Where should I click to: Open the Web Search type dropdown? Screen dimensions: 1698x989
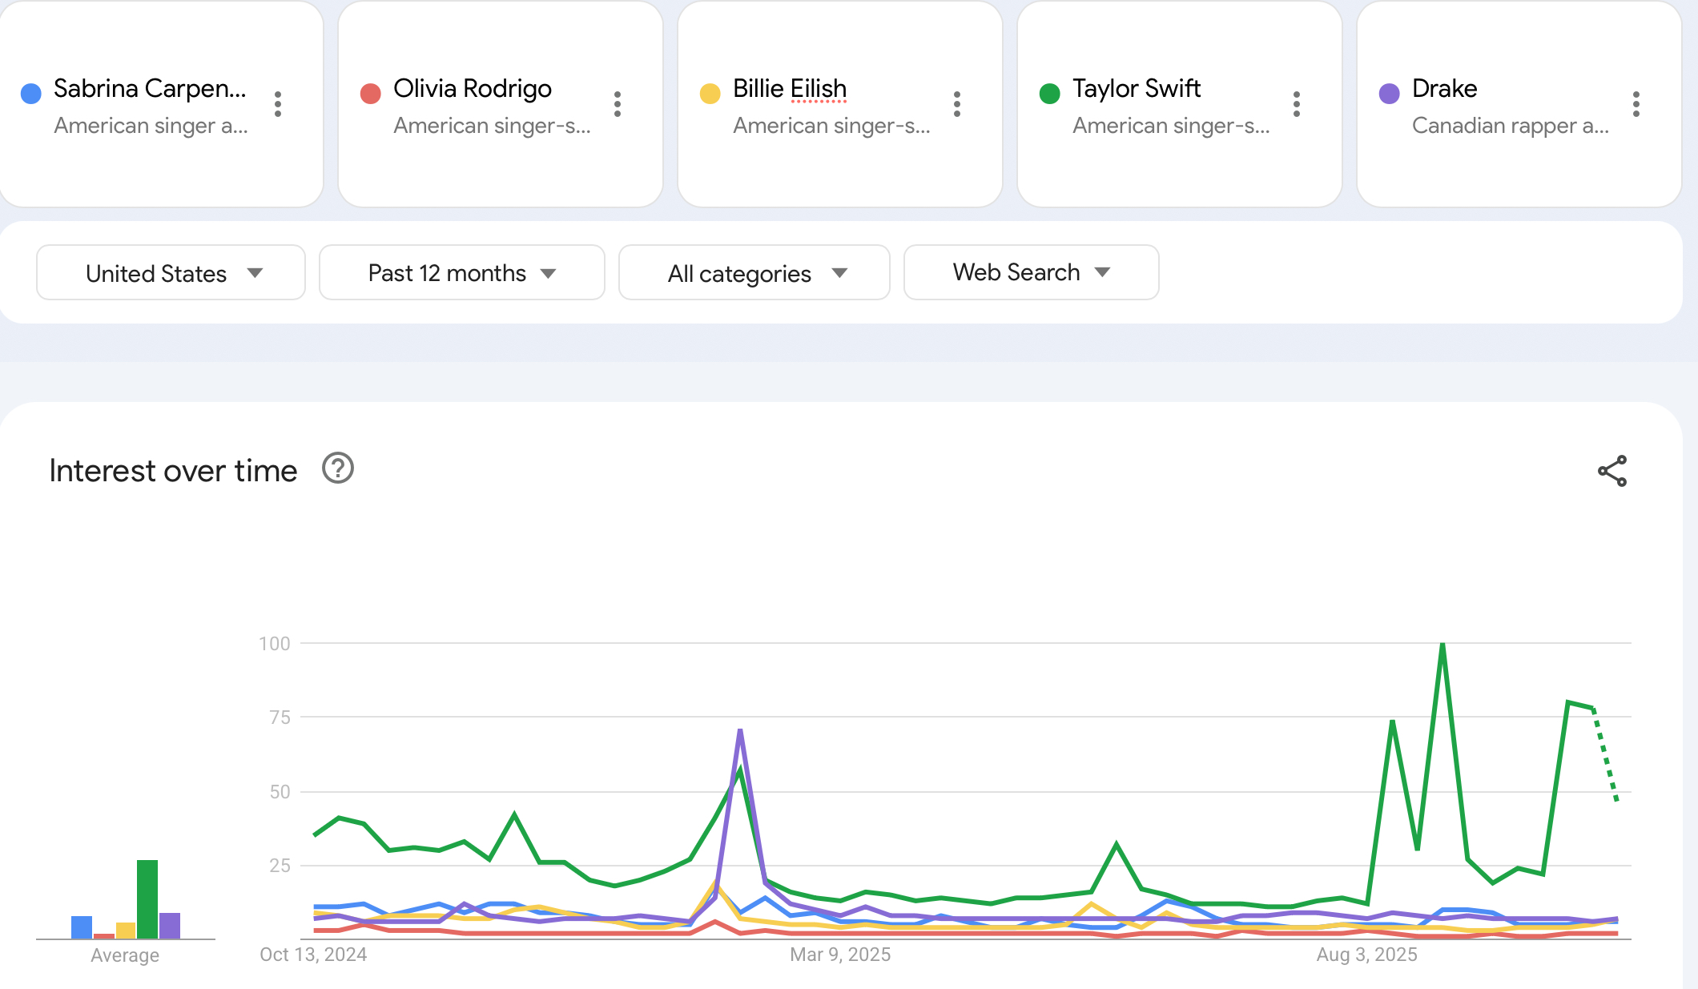tap(1031, 272)
